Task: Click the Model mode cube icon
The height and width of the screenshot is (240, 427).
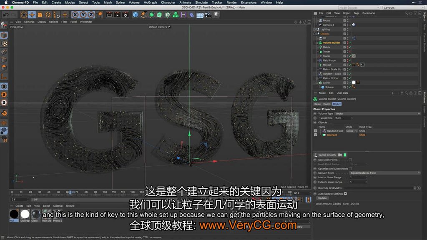Action: [x=4, y=35]
